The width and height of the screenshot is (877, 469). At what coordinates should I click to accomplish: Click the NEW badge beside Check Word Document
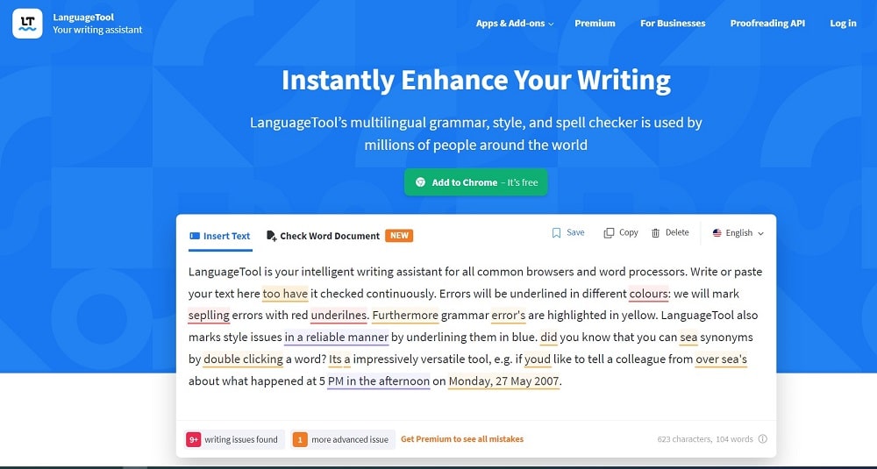coord(399,235)
